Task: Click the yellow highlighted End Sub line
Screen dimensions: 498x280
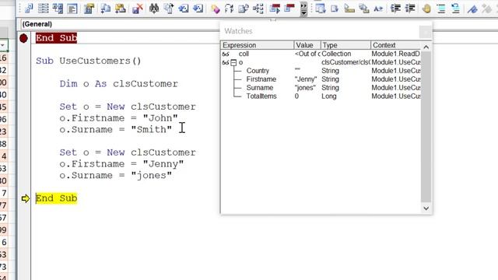Action: click(x=56, y=198)
